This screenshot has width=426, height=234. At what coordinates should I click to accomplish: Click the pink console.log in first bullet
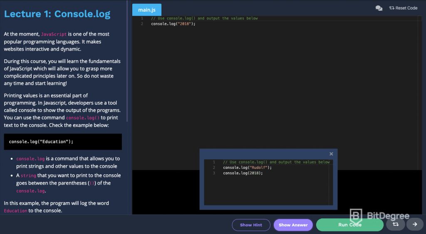click(x=30, y=159)
